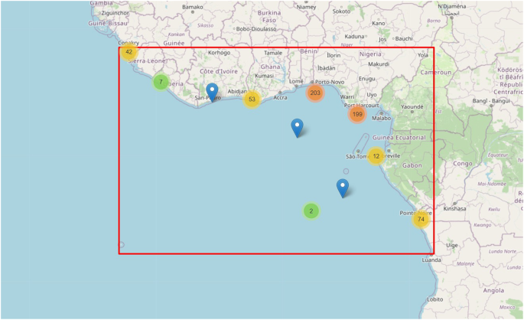Click the Lomé city label
Viewport: 524px width, 320px height.
(x=296, y=81)
